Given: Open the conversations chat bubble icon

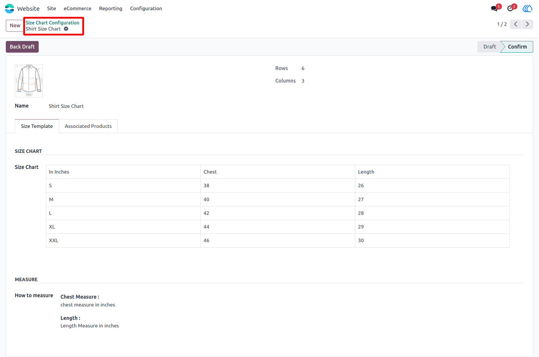Looking at the screenshot, I should (x=494, y=8).
